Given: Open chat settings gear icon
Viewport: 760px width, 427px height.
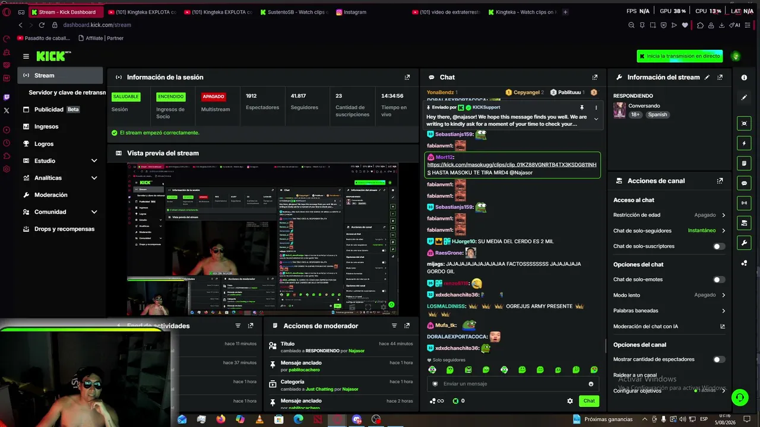Looking at the screenshot, I should click(x=570, y=401).
